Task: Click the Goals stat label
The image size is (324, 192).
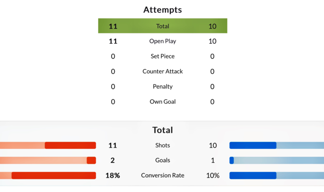Action: pyautogui.click(x=162, y=160)
